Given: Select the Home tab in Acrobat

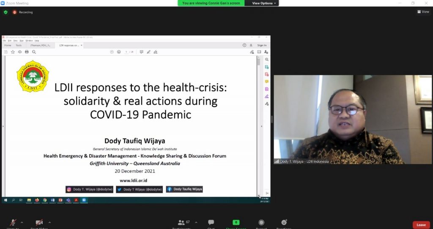Looking at the screenshot, I should pos(8,45).
